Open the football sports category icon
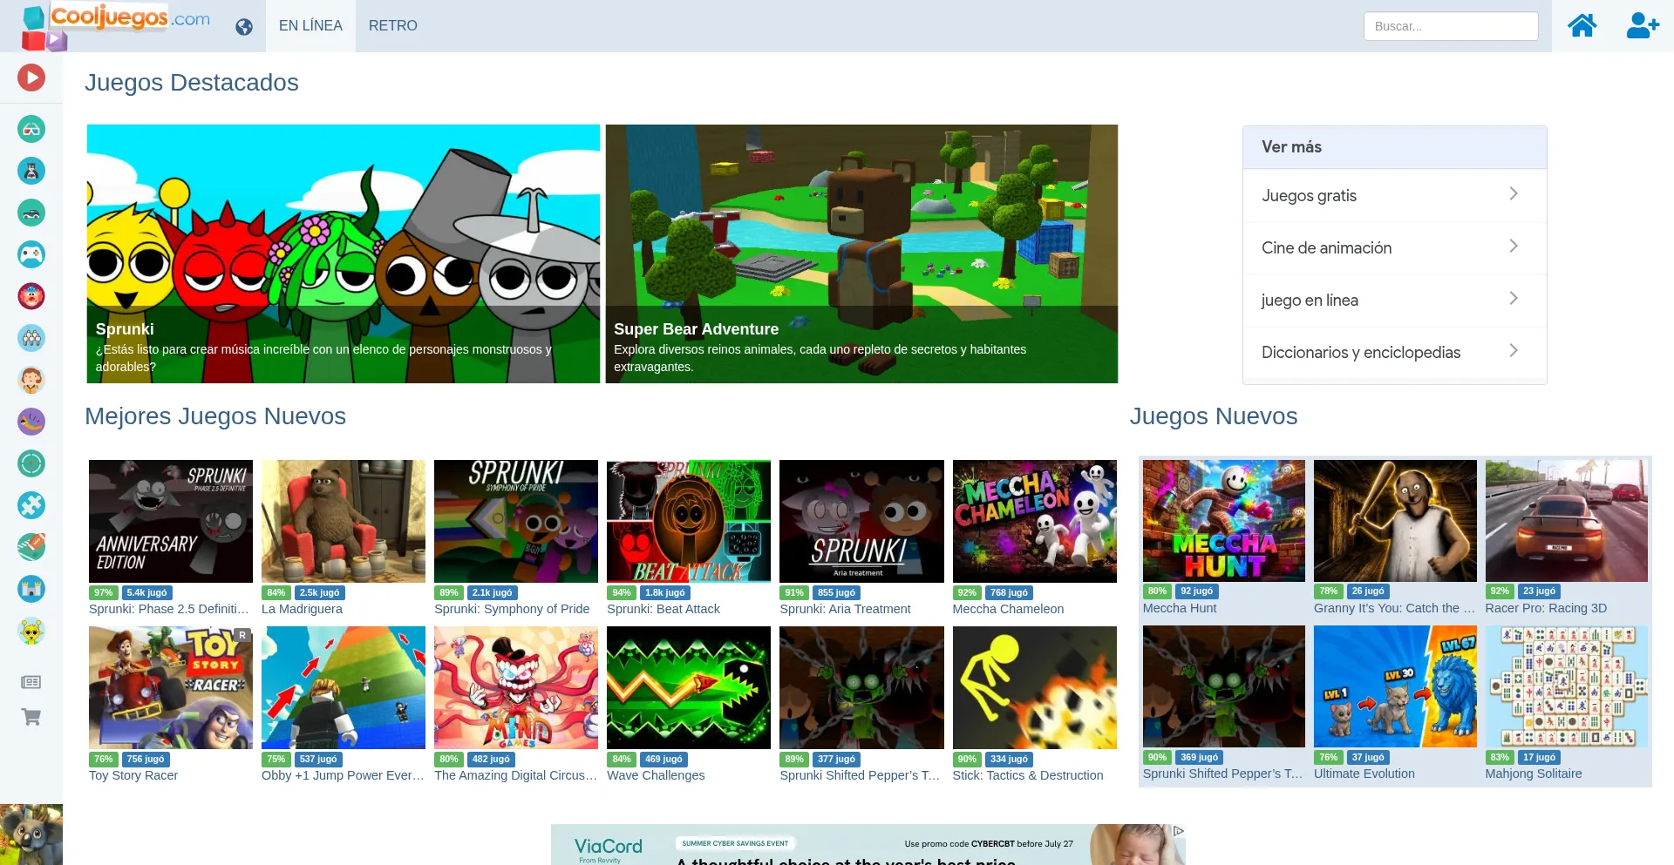 click(31, 547)
